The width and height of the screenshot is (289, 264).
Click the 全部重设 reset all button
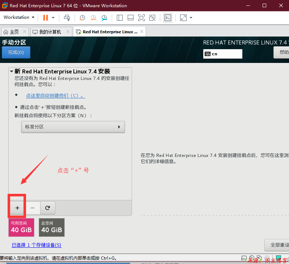click(277, 245)
